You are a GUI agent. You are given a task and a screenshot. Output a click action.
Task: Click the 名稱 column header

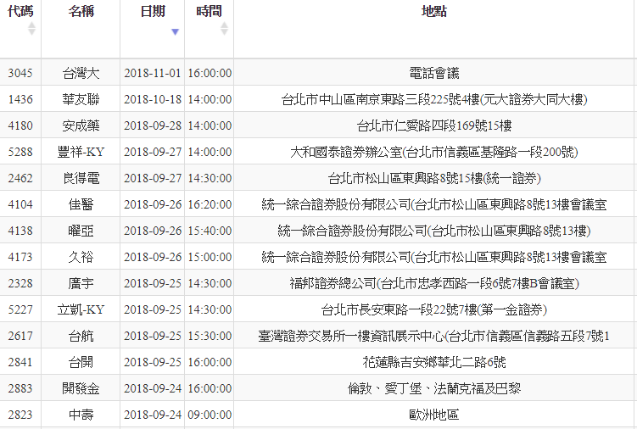pyautogui.click(x=81, y=12)
